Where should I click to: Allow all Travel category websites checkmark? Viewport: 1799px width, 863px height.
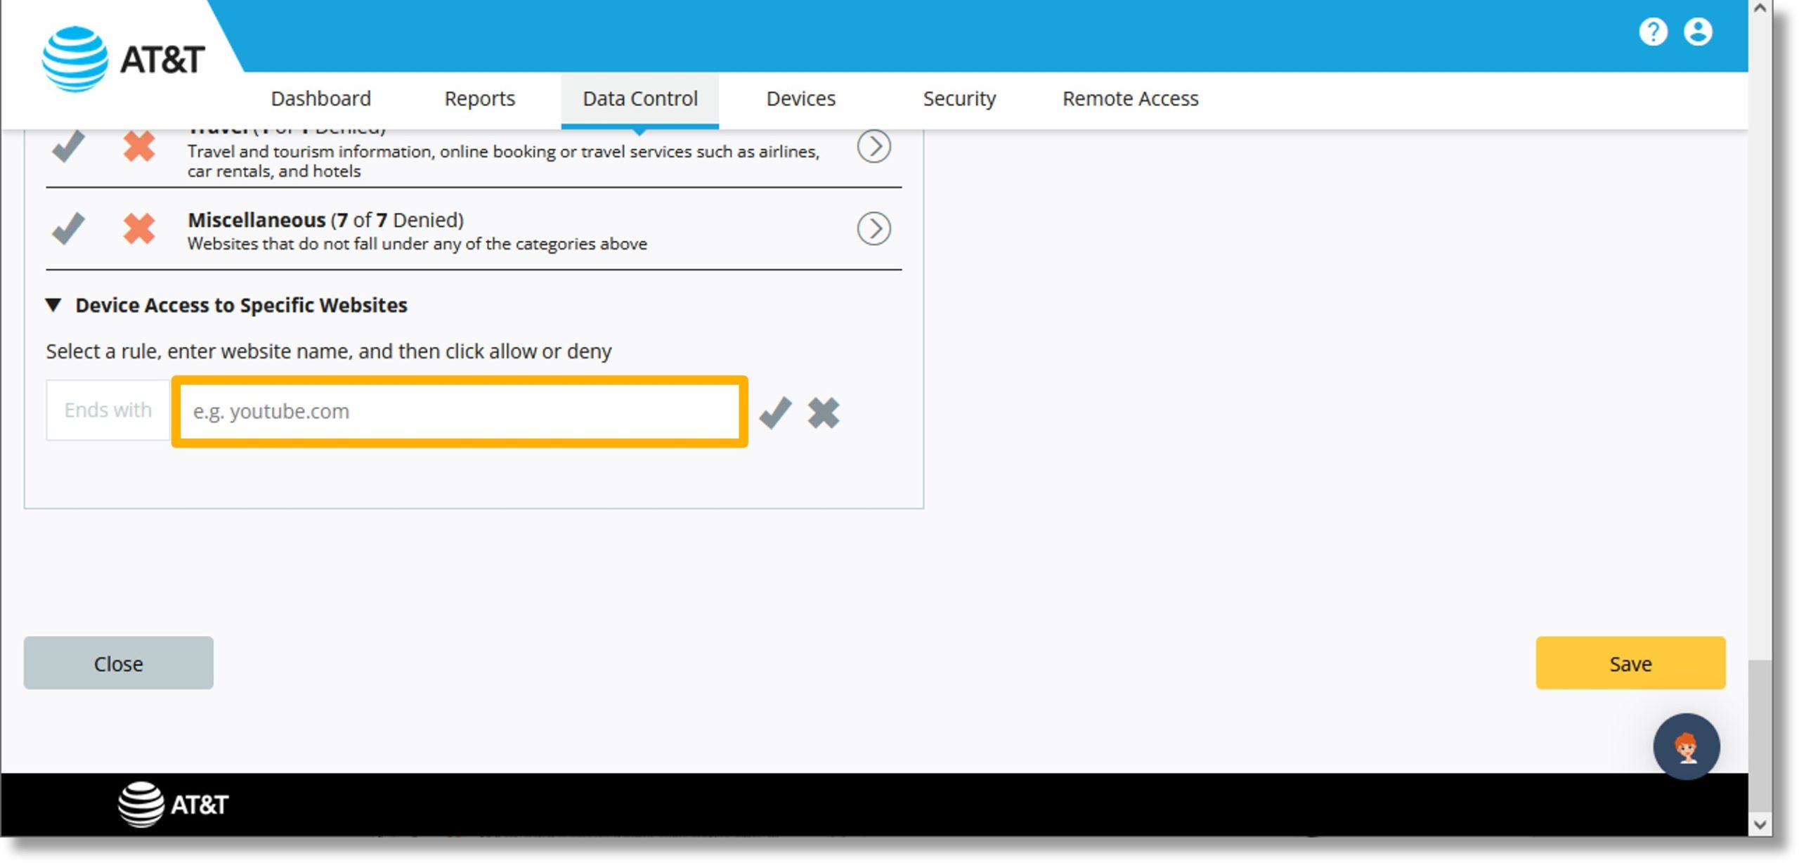pos(68,147)
